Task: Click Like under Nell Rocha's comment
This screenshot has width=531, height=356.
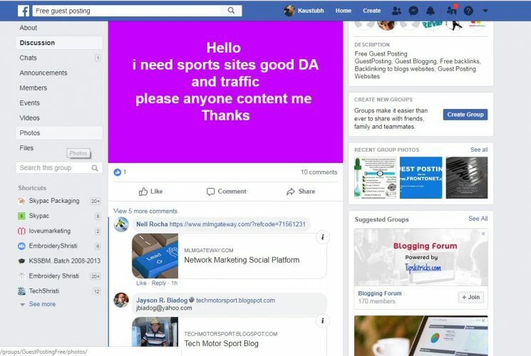Action: (x=141, y=283)
